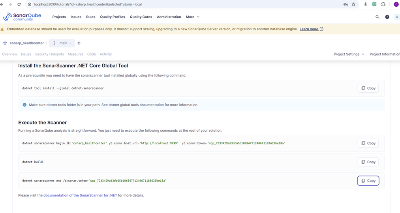
Task: Go to Quality Gates
Action: point(141,17)
